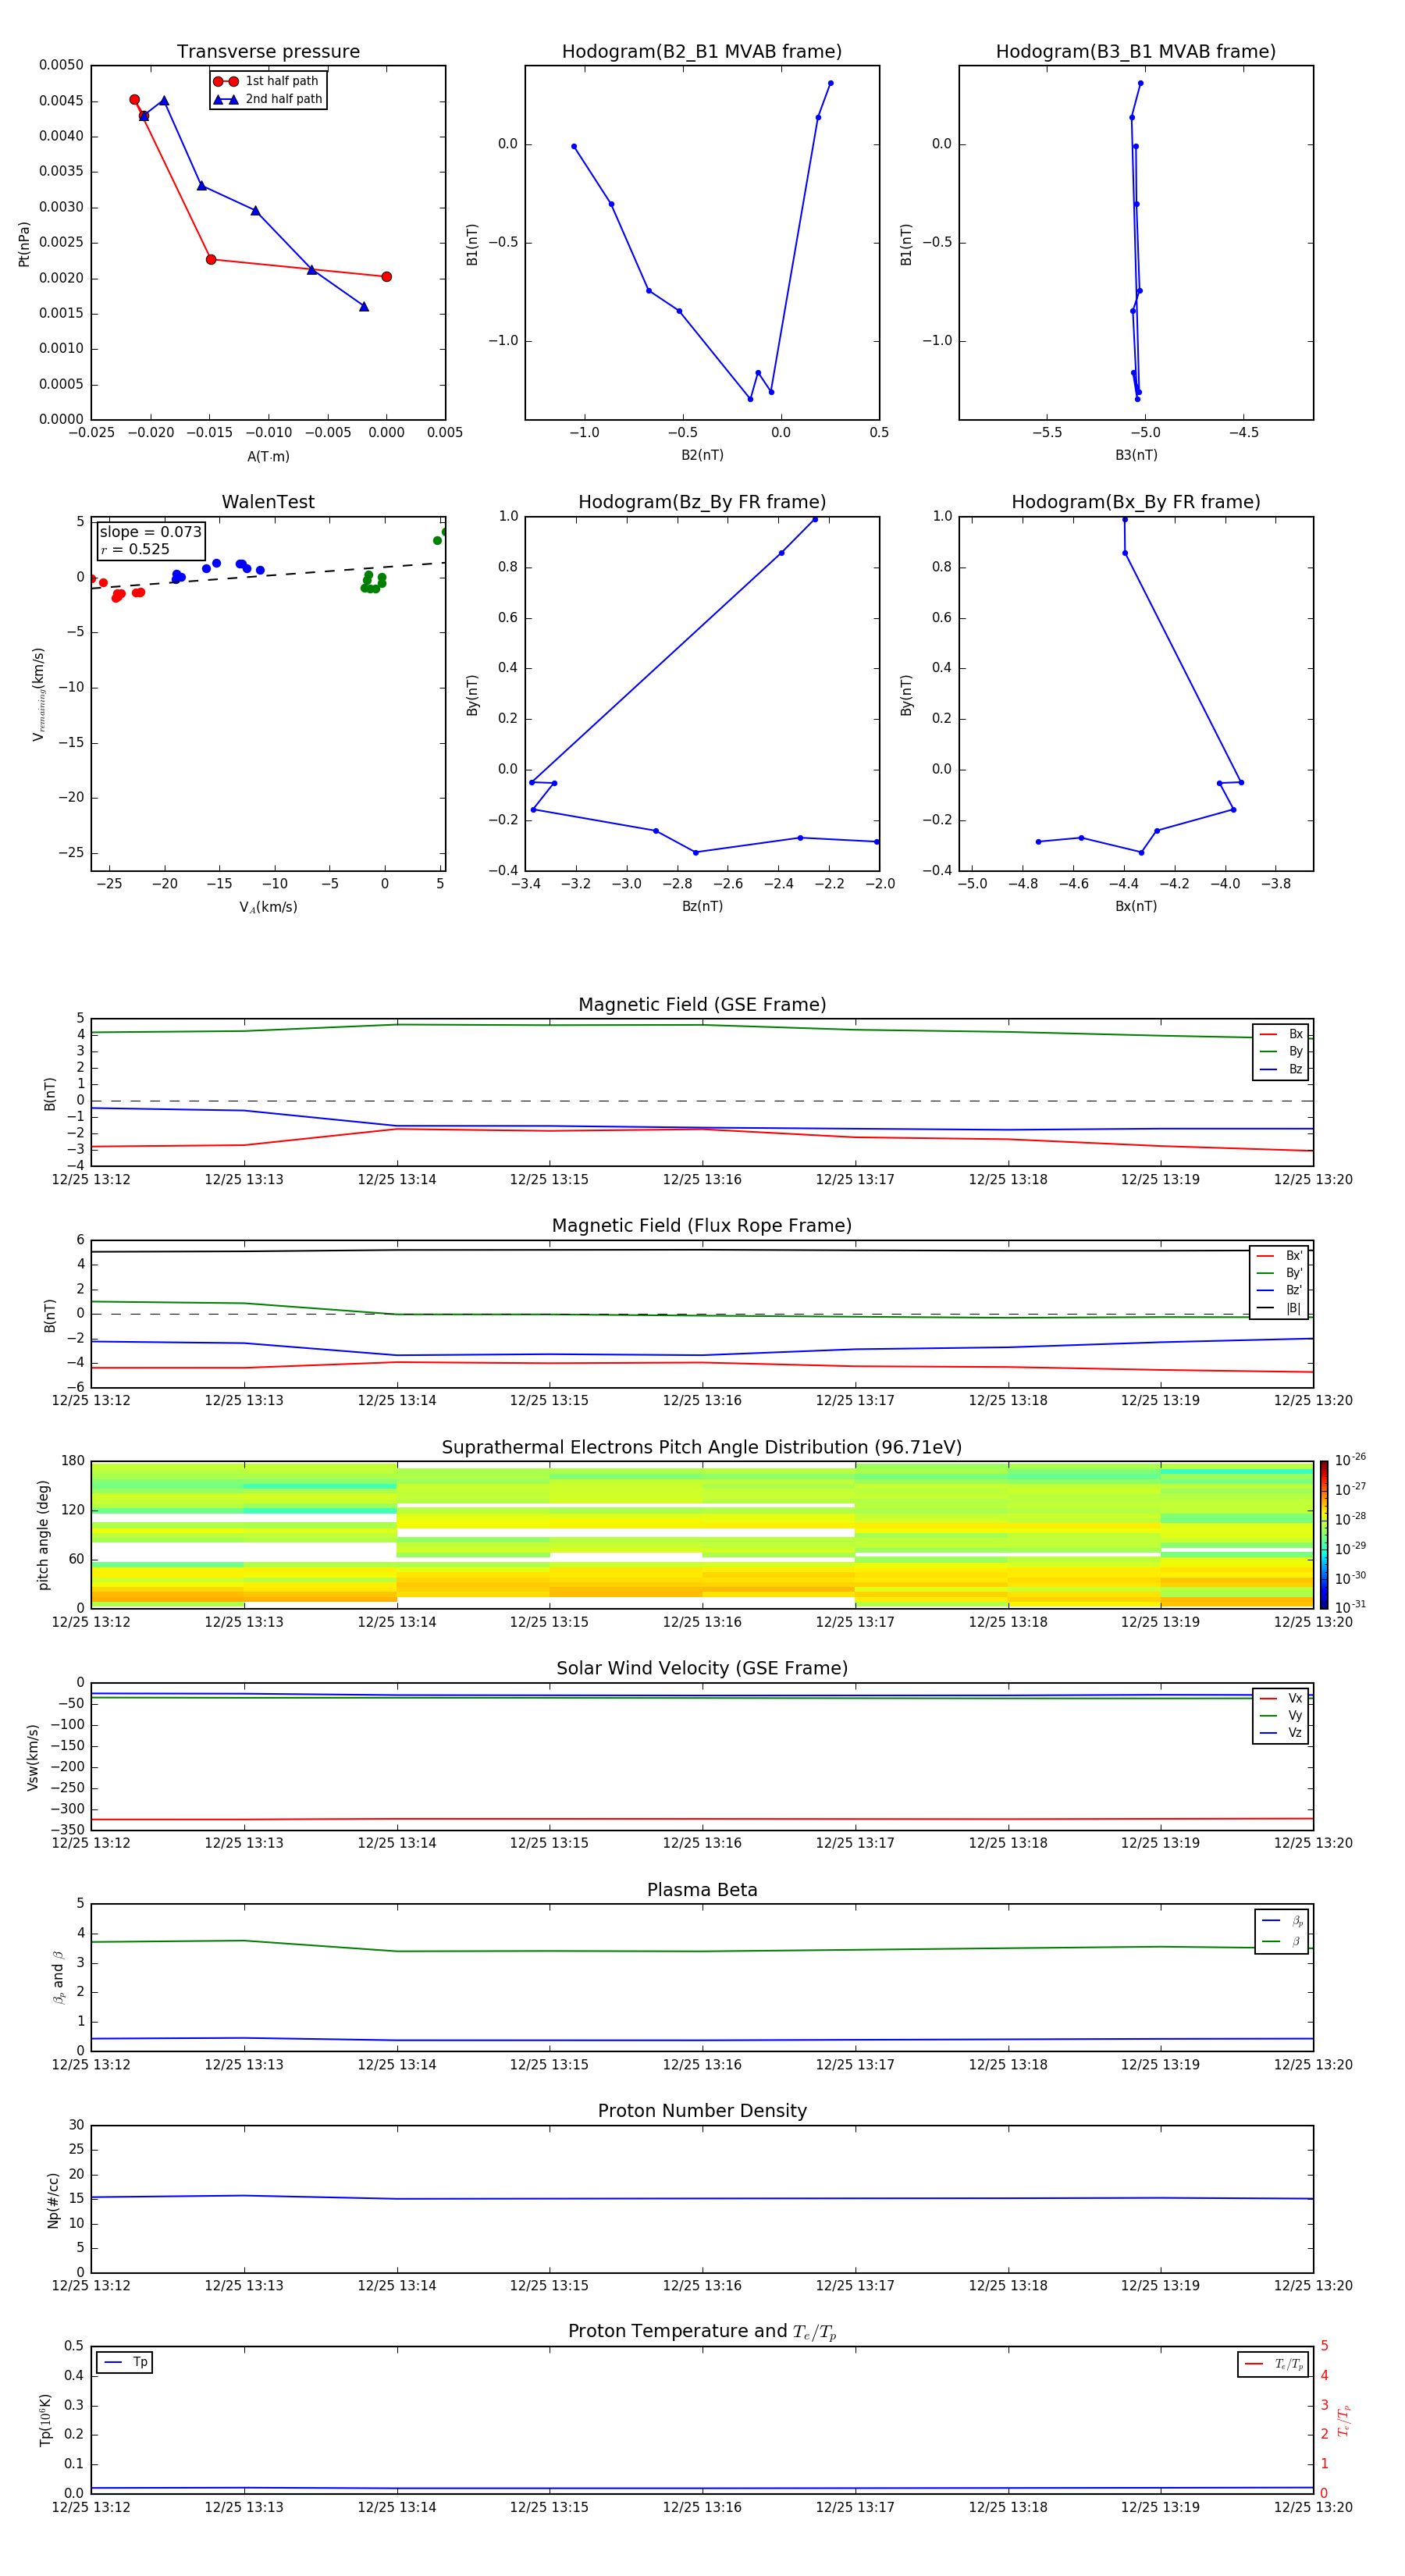The width and height of the screenshot is (1405, 2576).
Task: Select the 'Vy' velocity legend entry
Action: click(1281, 1715)
